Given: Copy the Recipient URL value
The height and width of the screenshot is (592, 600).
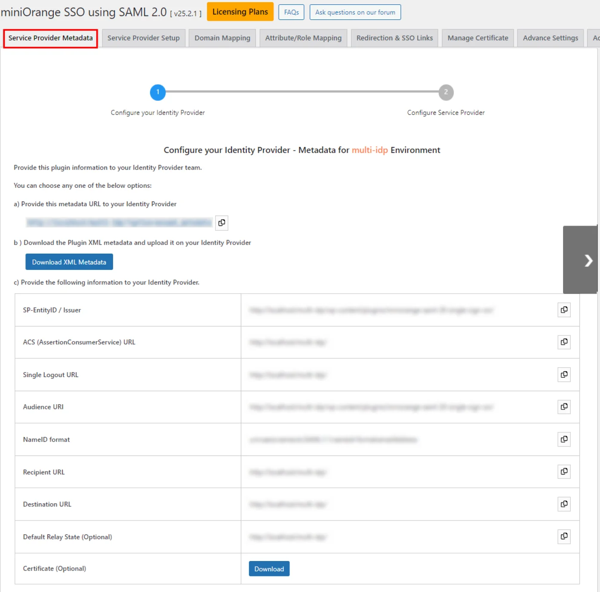Looking at the screenshot, I should (x=564, y=472).
